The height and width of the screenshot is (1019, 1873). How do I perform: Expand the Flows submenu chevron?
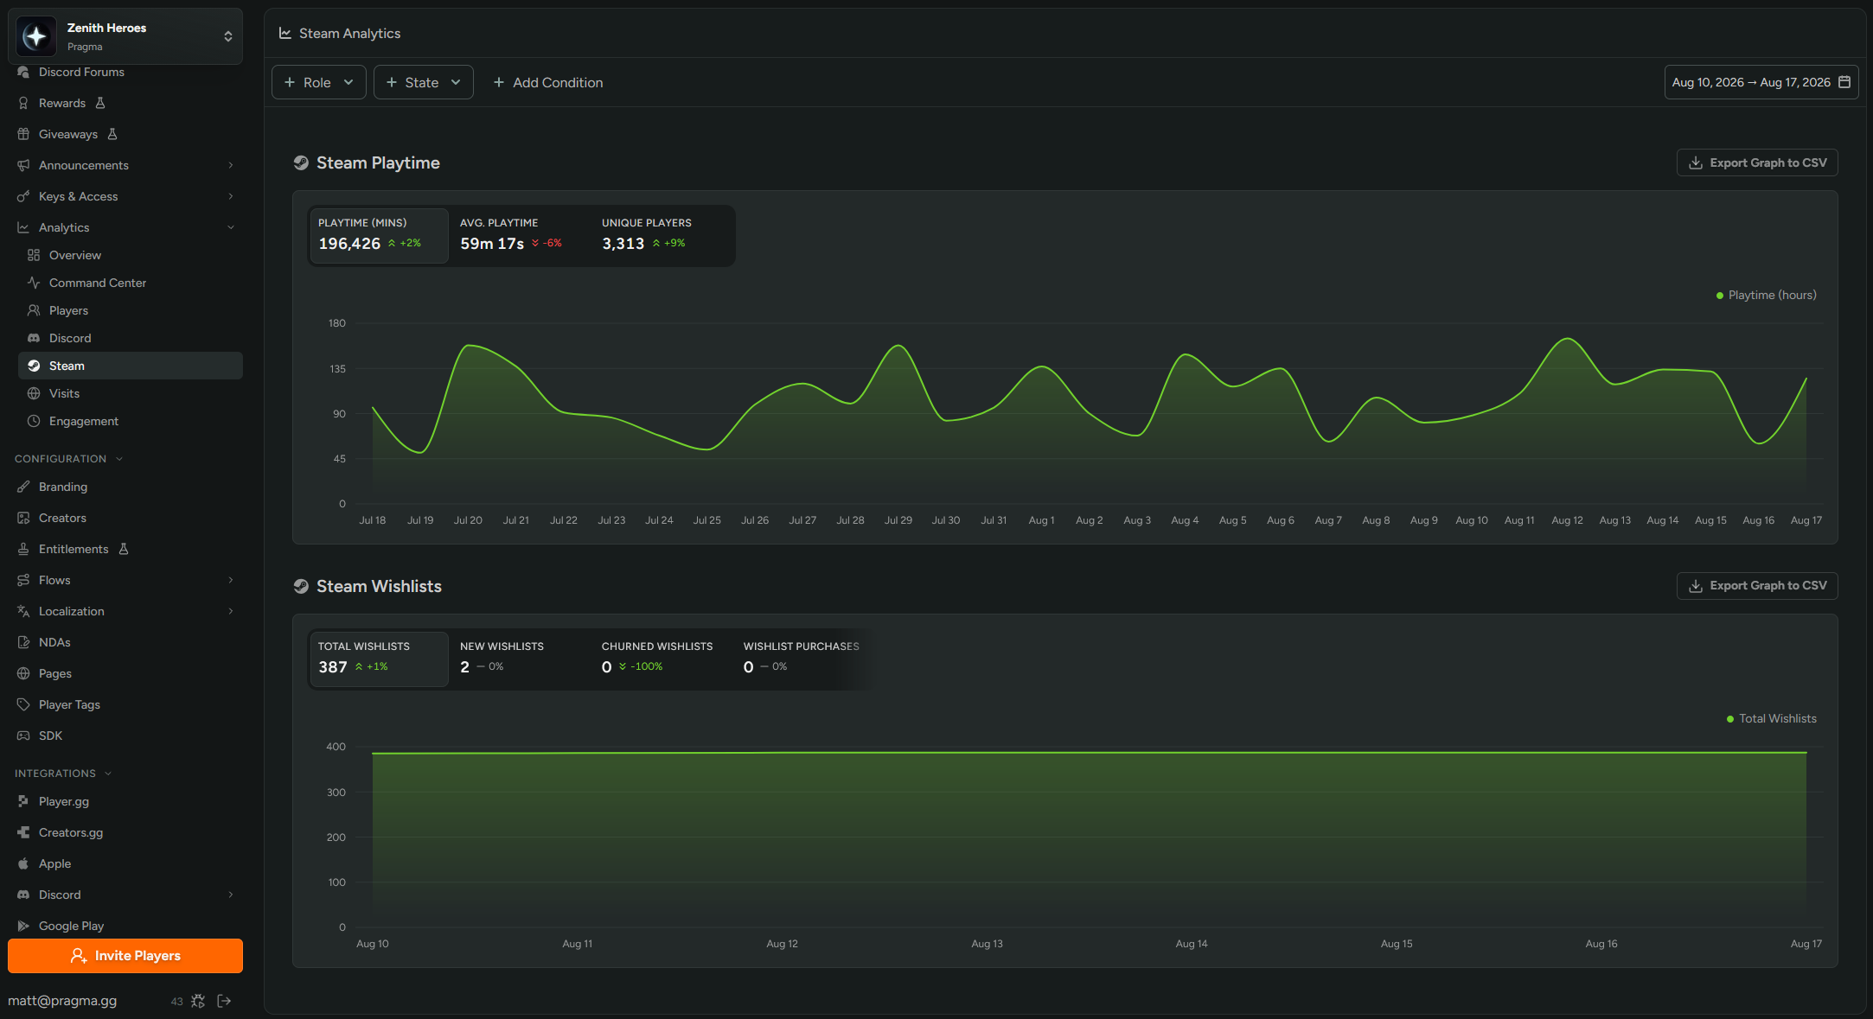coord(230,580)
